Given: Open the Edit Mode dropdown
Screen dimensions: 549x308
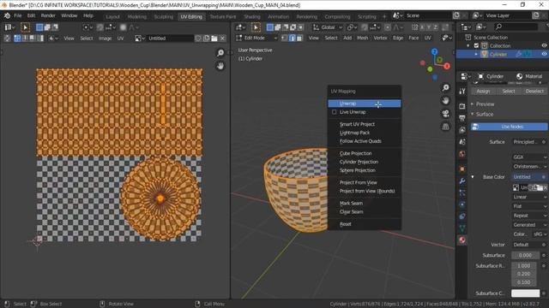Looking at the screenshot, I should [256, 38].
